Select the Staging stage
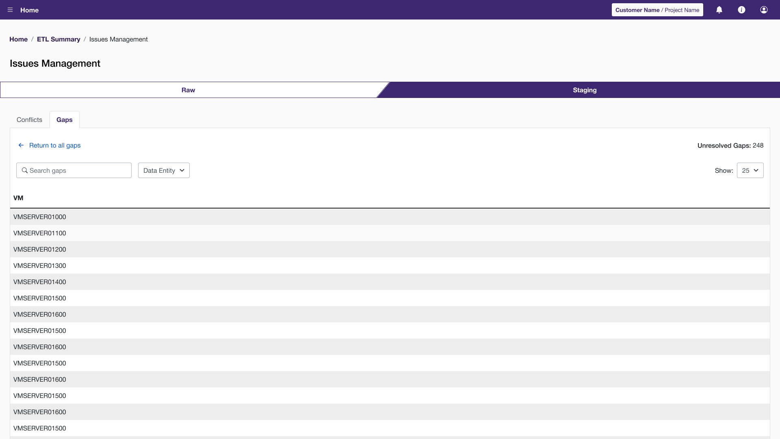This screenshot has width=780, height=439. tap(585, 90)
